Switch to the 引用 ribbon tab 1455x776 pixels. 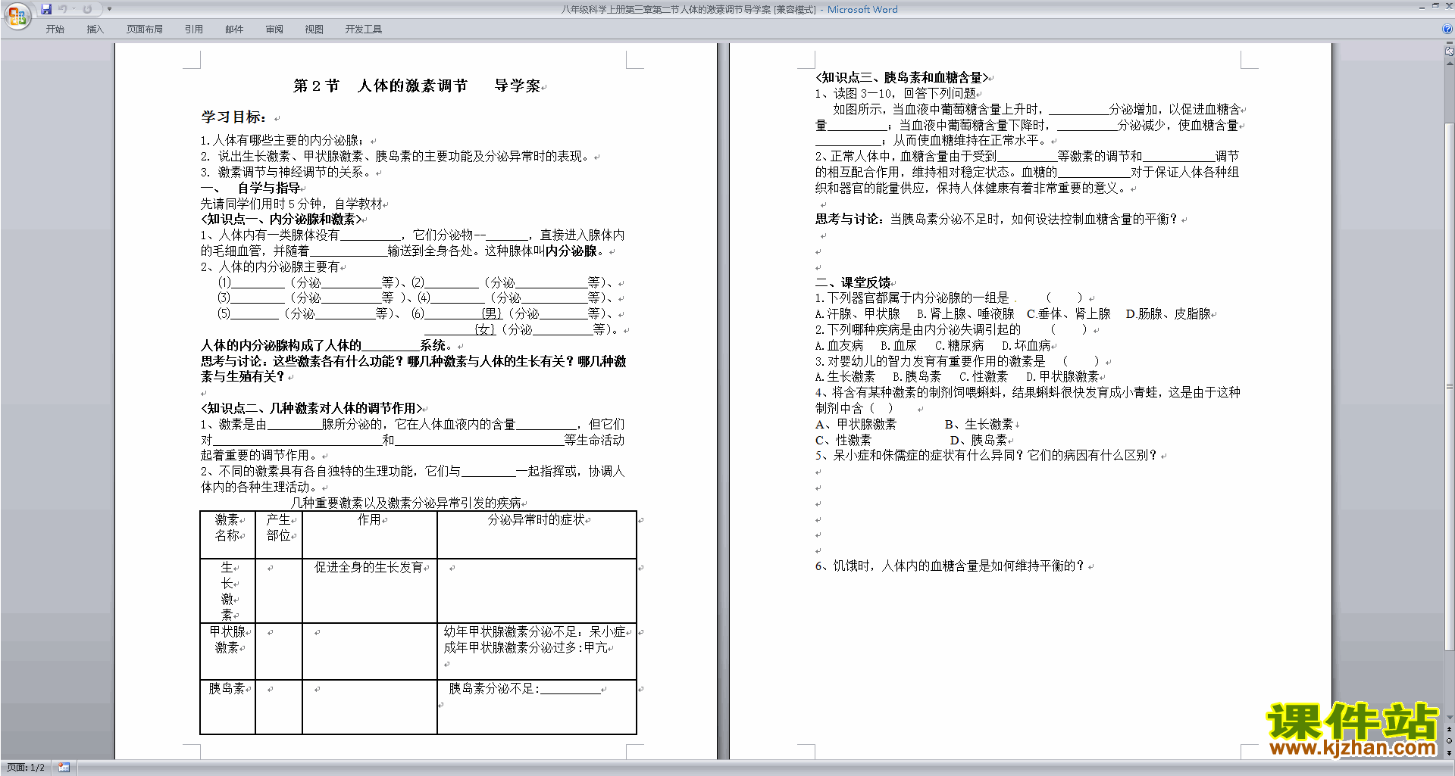point(194,29)
